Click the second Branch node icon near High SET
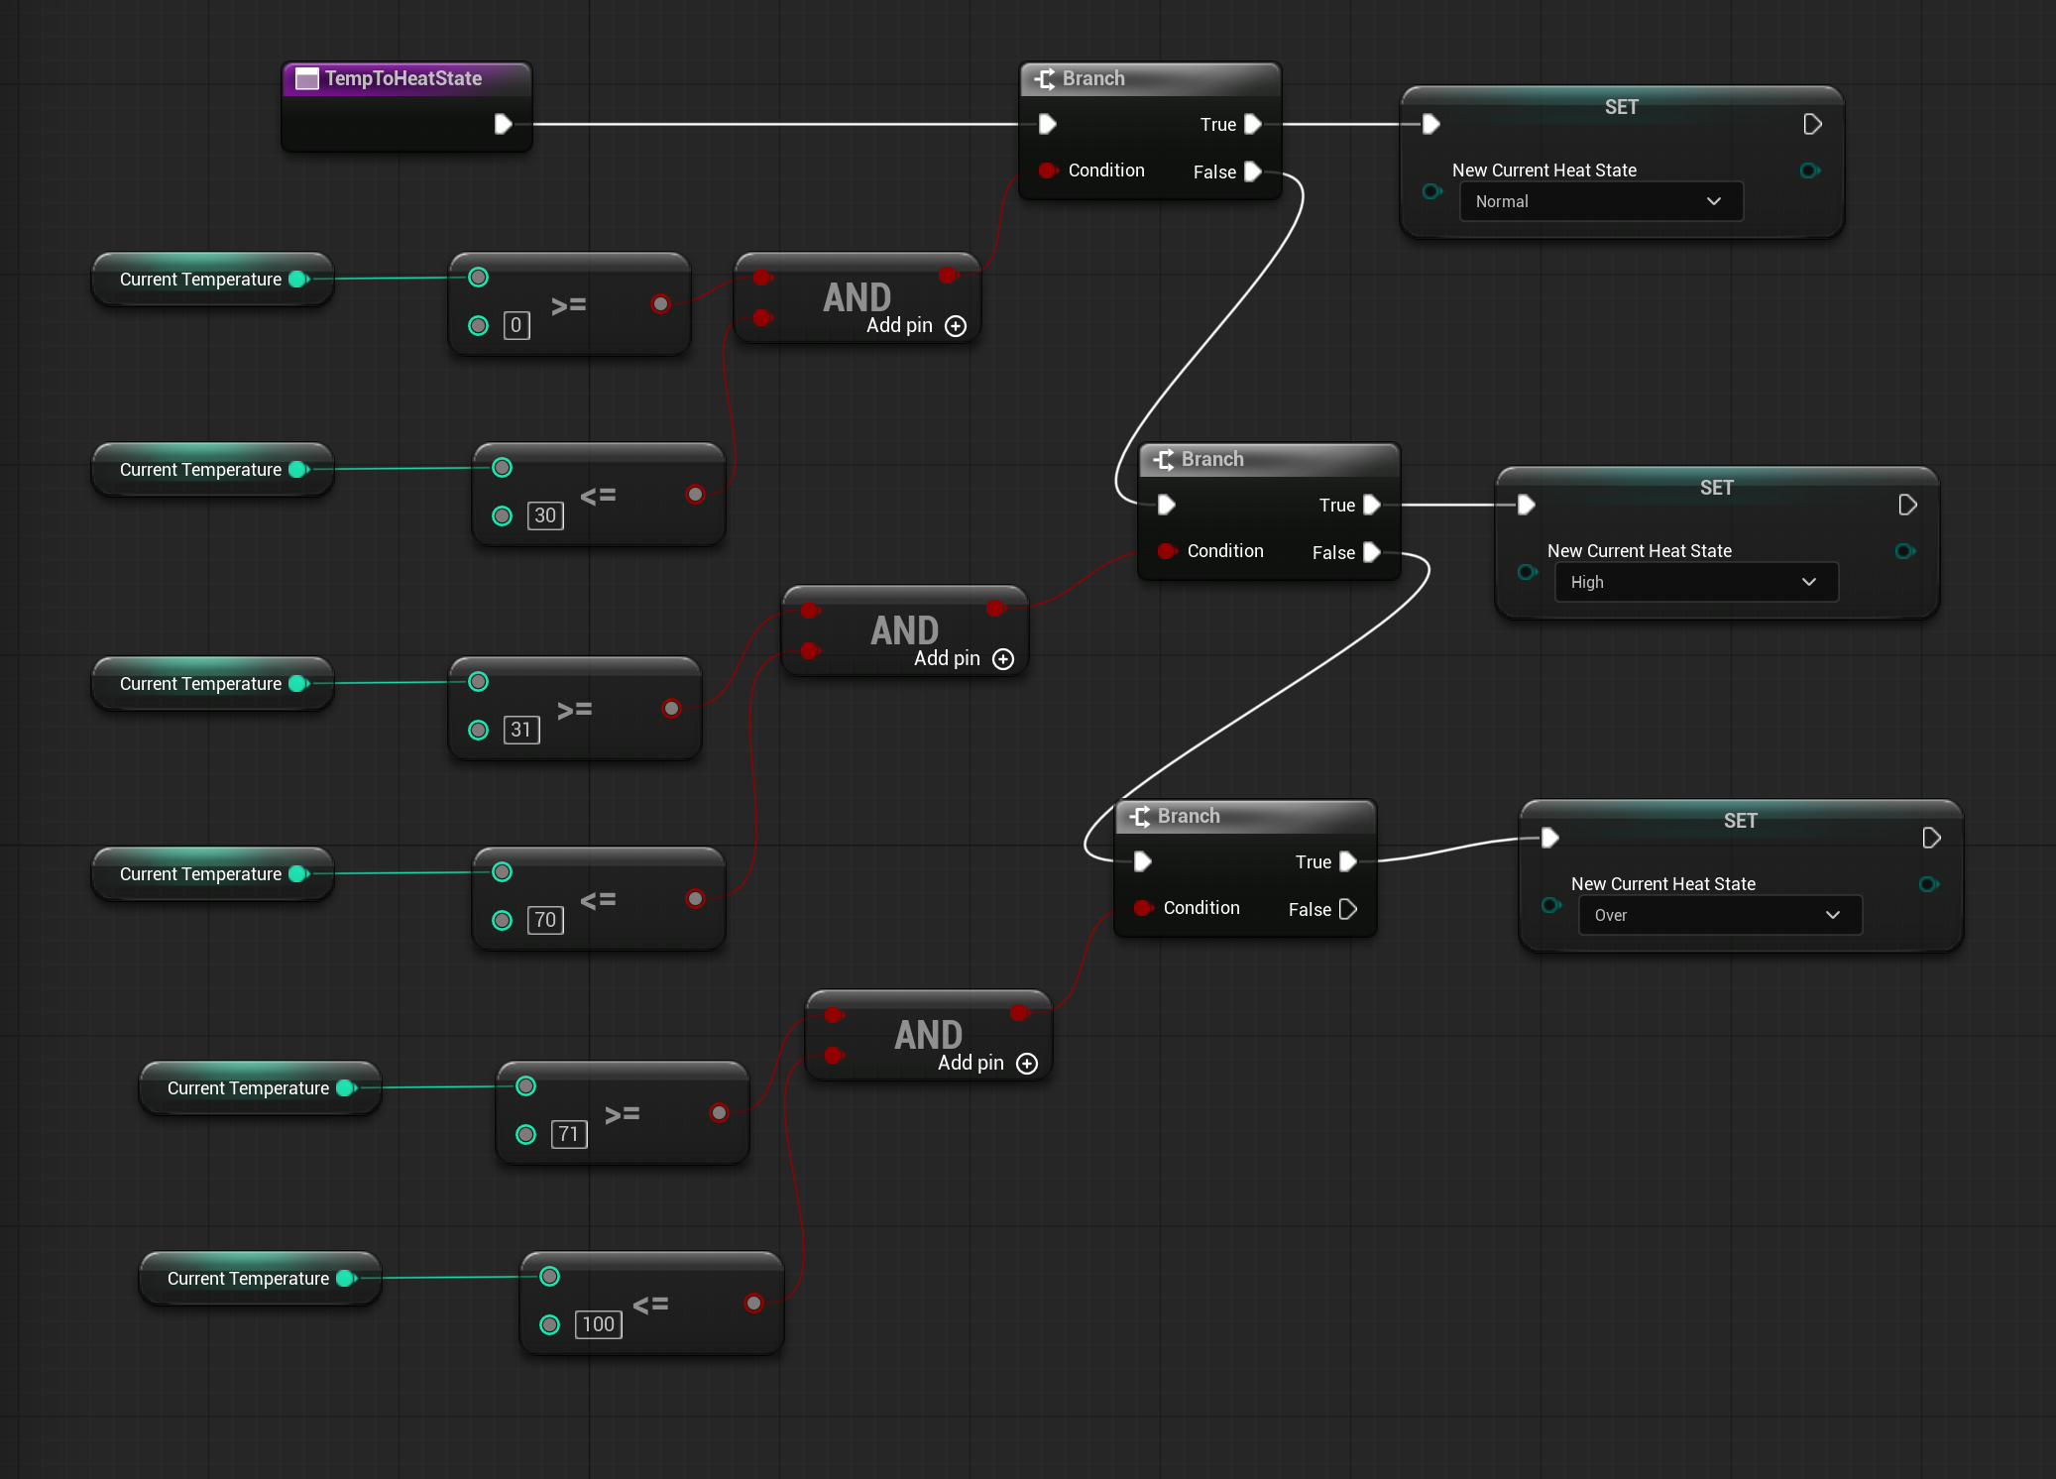This screenshot has width=2056, height=1479. point(1164,459)
